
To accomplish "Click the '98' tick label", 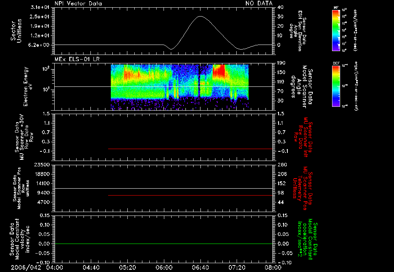I will pos(280,193).
